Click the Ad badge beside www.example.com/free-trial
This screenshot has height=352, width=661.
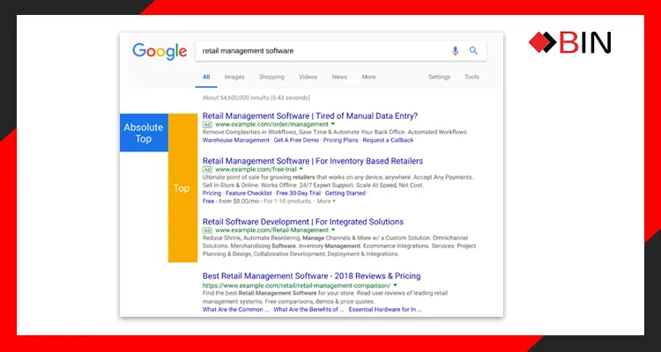click(x=208, y=170)
